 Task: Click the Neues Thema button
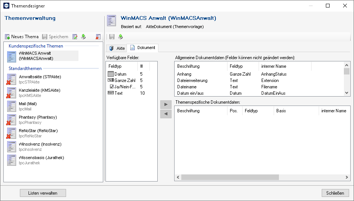(x=22, y=37)
